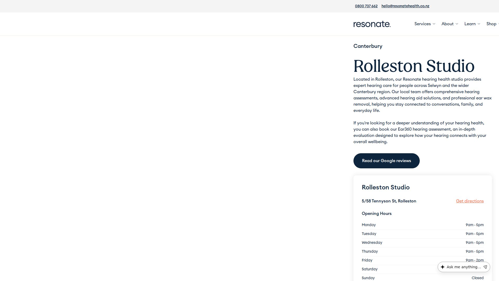Click the paragraph mentioning Ear360 hearing assessment
Image resolution: width=499 pixels, height=281 pixels.
pyautogui.click(x=420, y=132)
